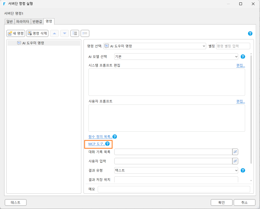Image resolution: width=260 pixels, height=209 pixels.
Task: Click the scroll down arrow of settings panel
Action: tap(251, 180)
